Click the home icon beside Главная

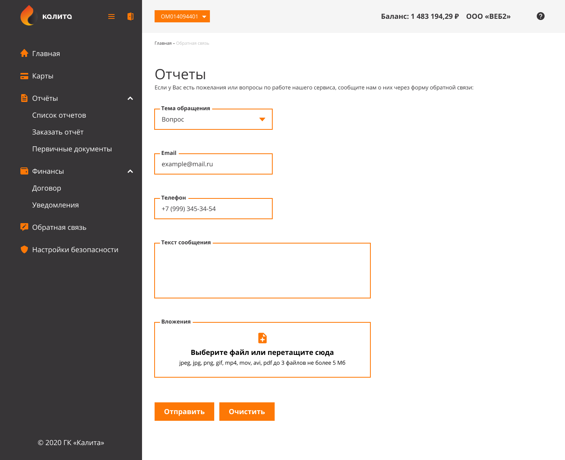[24, 53]
